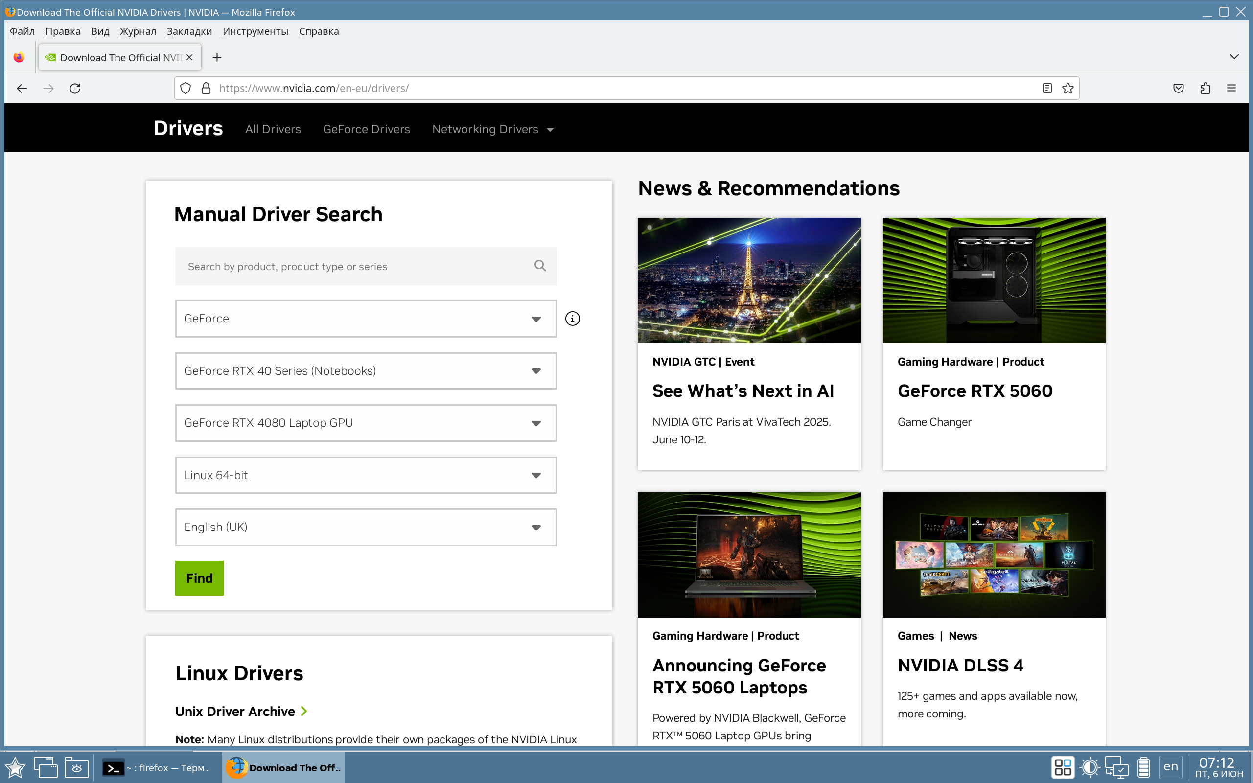Screen dimensions: 1253x783
Task: Open the NVIDIA DLSS 4 article title
Action: (960, 665)
